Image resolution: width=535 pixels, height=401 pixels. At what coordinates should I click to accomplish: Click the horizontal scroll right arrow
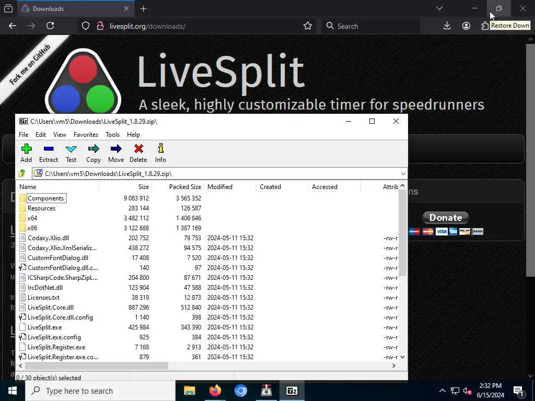coord(394,365)
